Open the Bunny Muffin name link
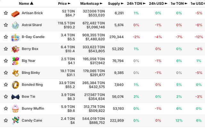This screenshot has height=128, width=205. coord(33,108)
